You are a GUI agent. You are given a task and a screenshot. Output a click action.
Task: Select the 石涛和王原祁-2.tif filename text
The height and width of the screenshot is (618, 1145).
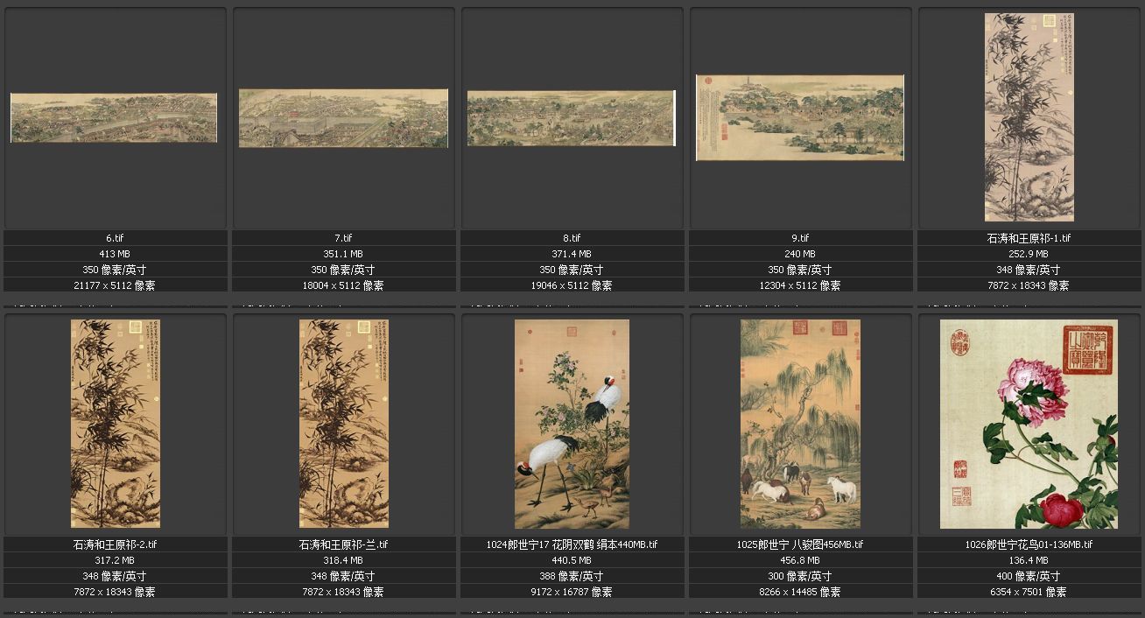click(x=116, y=544)
